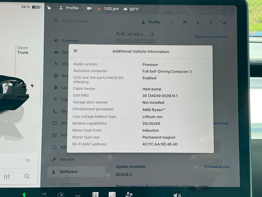Click the Release Notes link for update

tap(217, 167)
